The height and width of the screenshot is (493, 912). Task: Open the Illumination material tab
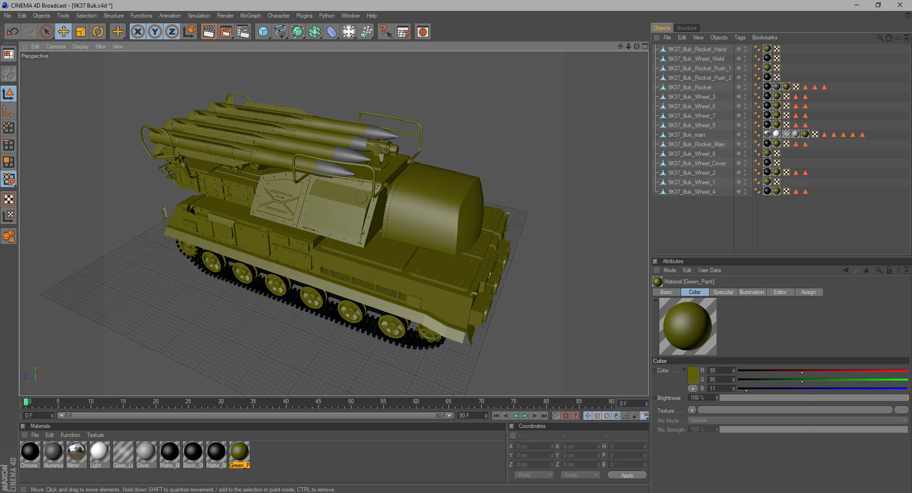pyautogui.click(x=751, y=292)
